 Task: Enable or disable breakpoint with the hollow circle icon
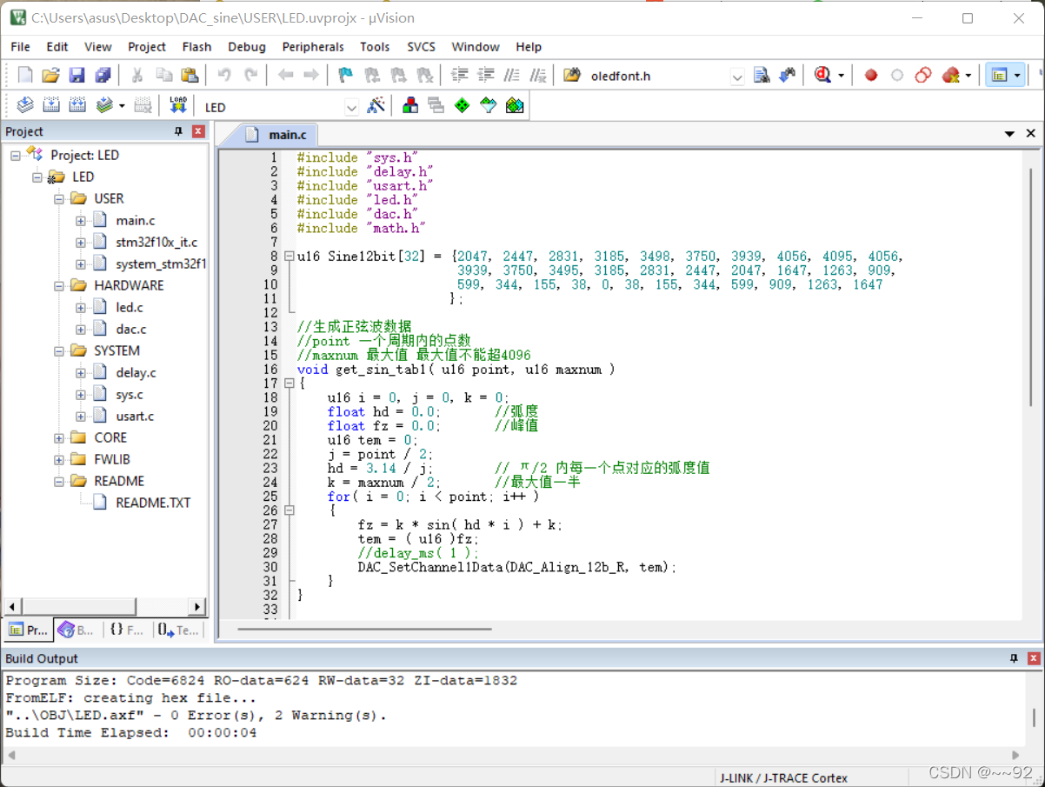[x=897, y=76]
